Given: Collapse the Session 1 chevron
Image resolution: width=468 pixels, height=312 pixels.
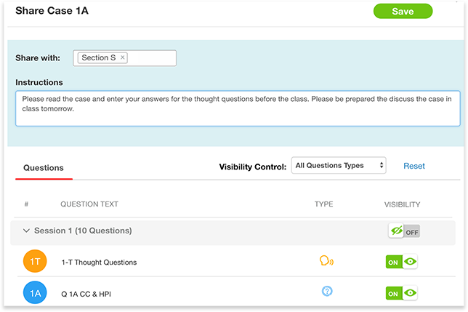Looking at the screenshot, I should (26, 231).
